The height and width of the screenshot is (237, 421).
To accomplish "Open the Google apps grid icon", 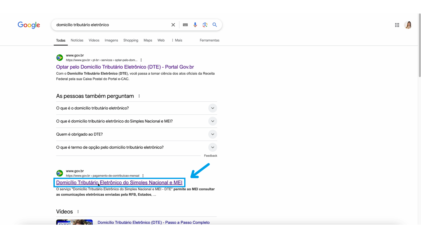I will [x=397, y=25].
